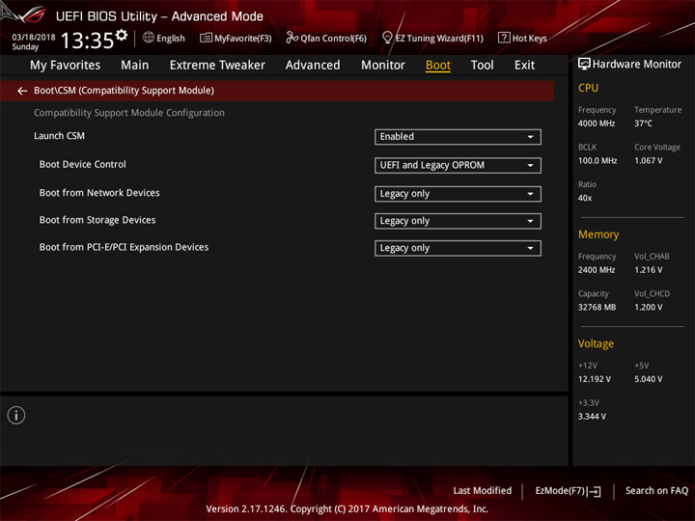This screenshot has height=521, width=695.
Task: Click the 1.216 V Vol_CHAB value
Action: [648, 270]
